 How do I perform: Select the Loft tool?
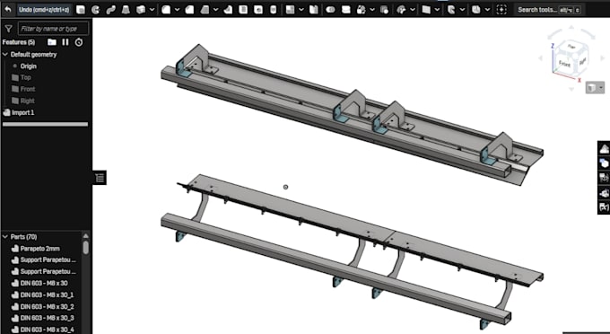tap(126, 10)
